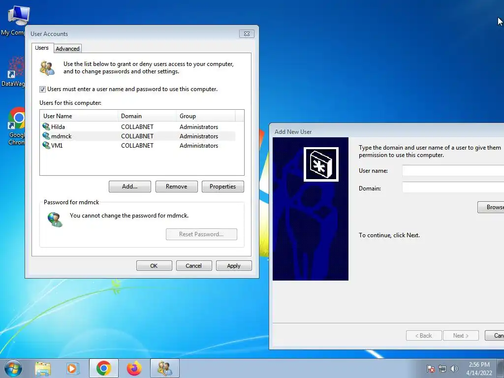Sort by Group column header
Screen dimensions: 504x378
[x=206, y=116]
